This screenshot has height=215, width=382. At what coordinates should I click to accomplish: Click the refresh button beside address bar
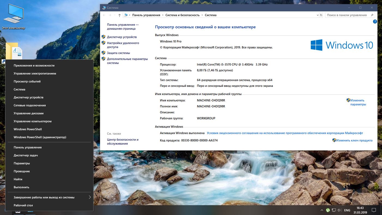point(321,15)
